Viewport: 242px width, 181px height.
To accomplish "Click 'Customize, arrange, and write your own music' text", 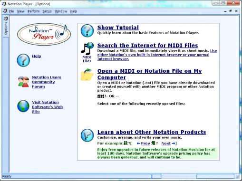I will pyautogui.click(x=139, y=137).
